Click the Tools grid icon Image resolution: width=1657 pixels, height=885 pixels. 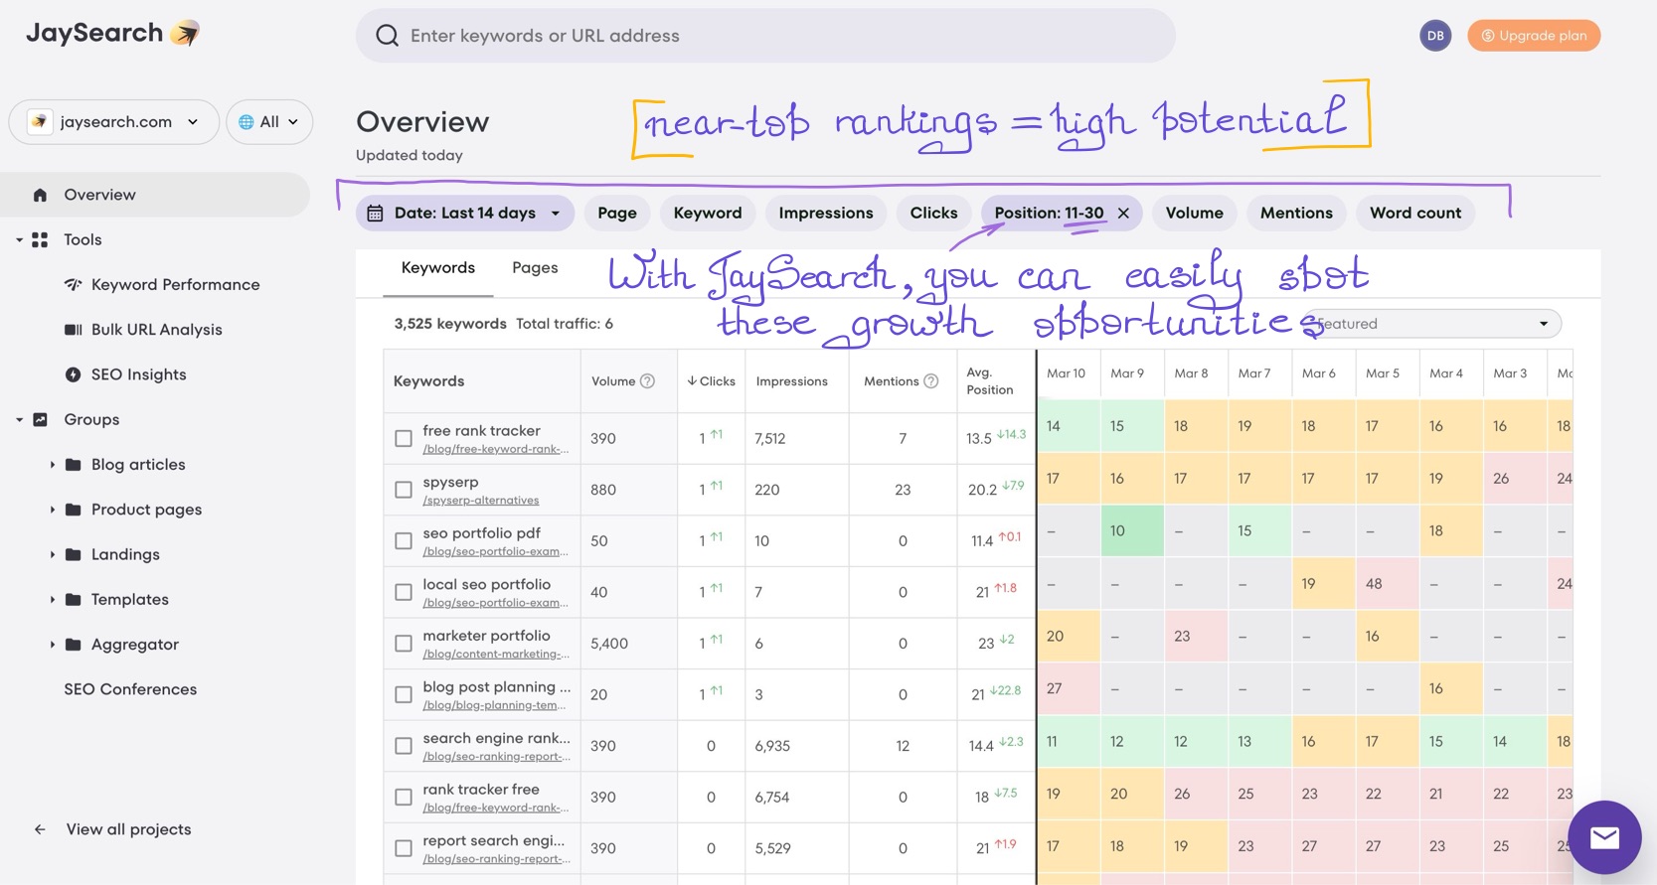(40, 239)
